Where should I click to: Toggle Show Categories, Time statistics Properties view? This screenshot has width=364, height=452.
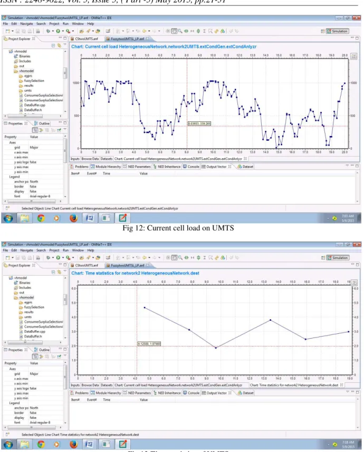pos(35,357)
